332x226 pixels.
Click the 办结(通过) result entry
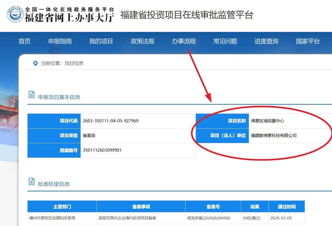pyautogui.click(x=251, y=218)
